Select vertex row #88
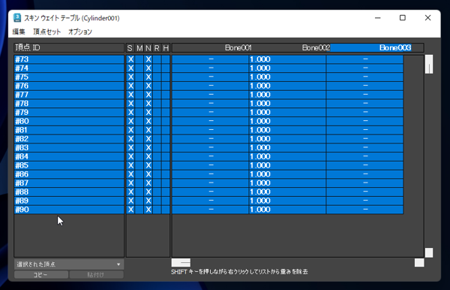Image resolution: width=450 pixels, height=290 pixels. (x=69, y=192)
